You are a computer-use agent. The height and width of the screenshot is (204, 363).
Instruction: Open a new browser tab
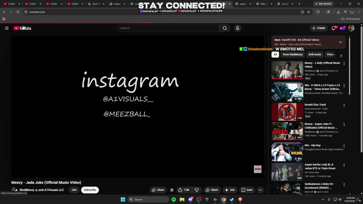pos(299,4)
